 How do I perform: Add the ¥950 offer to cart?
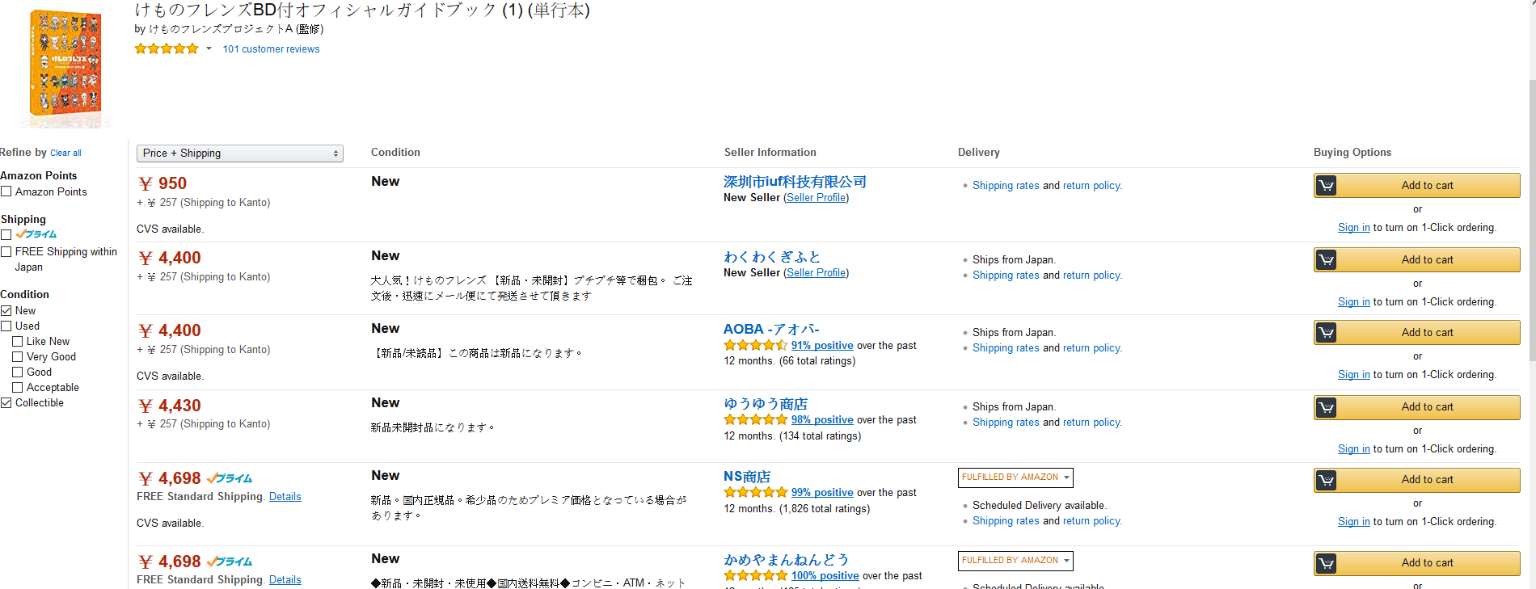coord(1417,186)
